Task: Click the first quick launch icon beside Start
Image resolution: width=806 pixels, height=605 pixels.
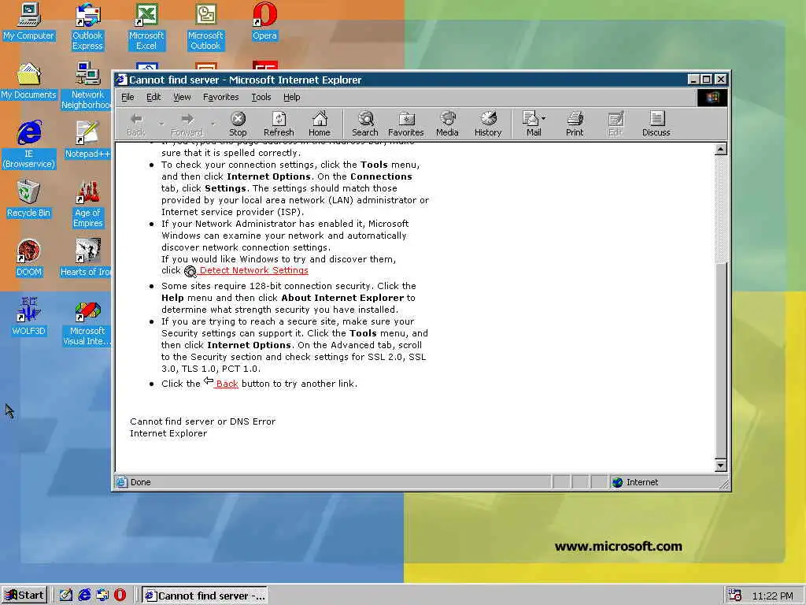Action: (66, 596)
